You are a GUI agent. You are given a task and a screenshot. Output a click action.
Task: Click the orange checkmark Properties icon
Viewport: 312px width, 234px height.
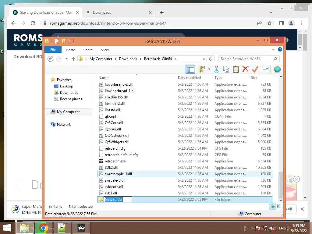pos(255,69)
